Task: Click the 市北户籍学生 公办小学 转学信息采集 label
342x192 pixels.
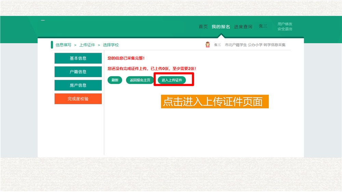Action: 255,45
